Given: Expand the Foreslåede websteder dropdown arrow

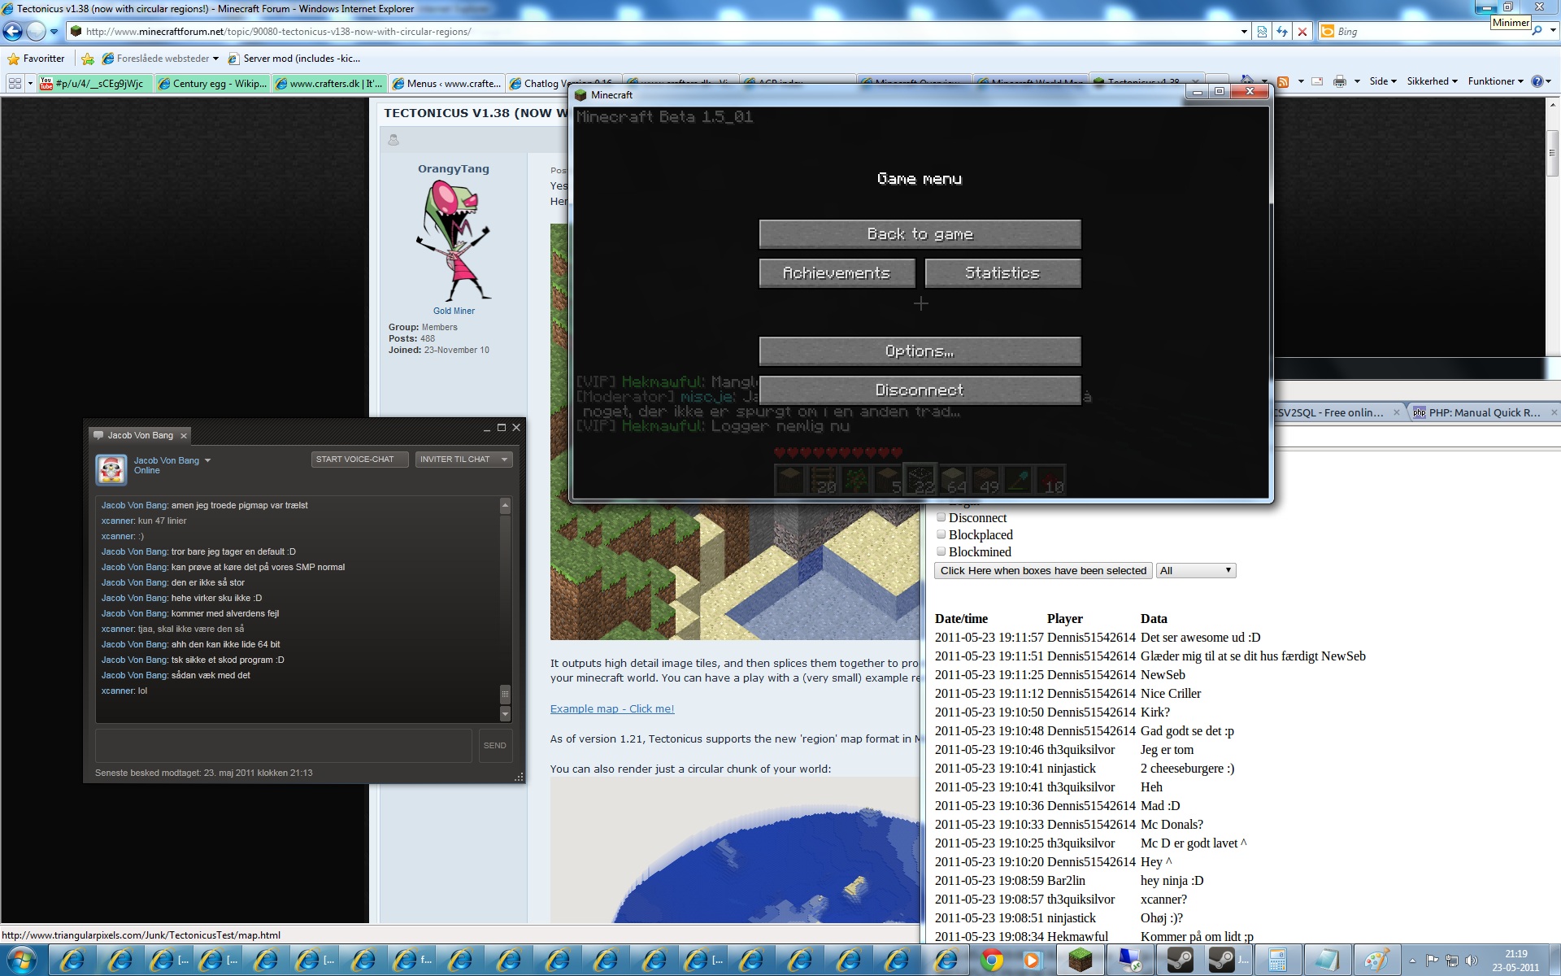Looking at the screenshot, I should point(215,59).
